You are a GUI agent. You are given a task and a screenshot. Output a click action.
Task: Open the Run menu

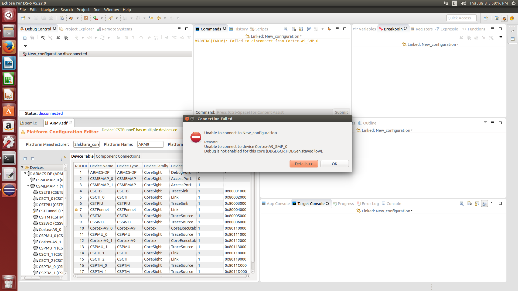[x=97, y=10]
